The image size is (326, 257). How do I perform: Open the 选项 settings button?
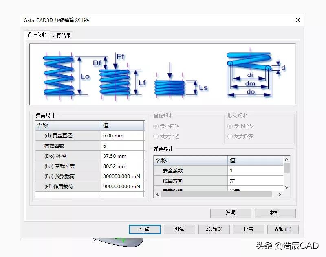[231, 213]
